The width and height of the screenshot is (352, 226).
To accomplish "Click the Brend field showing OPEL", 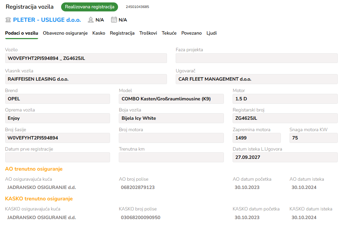I will (x=58, y=99).
